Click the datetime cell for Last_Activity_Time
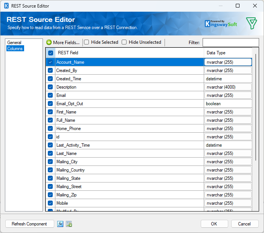This screenshot has height=233, width=264. (x=228, y=145)
